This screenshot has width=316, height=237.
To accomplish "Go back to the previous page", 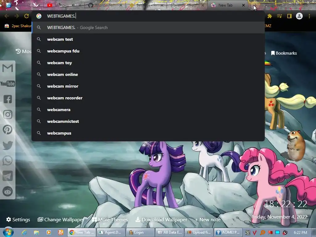I will point(7,16).
